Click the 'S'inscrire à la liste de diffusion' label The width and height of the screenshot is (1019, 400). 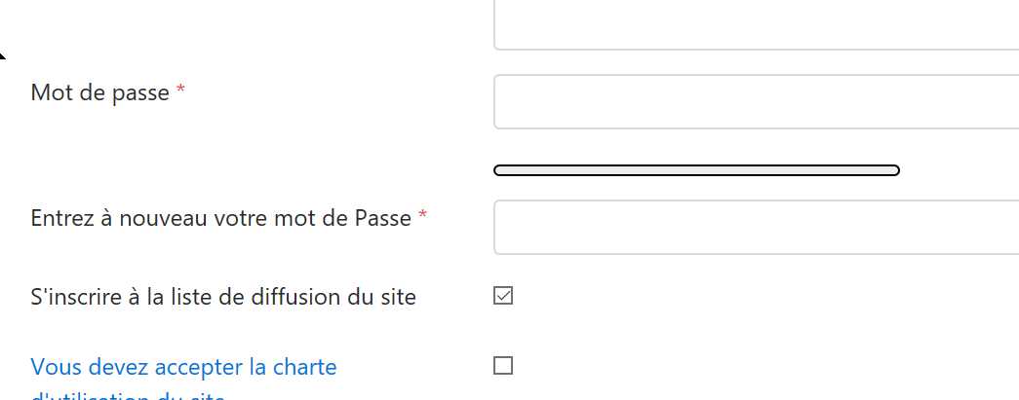click(x=223, y=297)
